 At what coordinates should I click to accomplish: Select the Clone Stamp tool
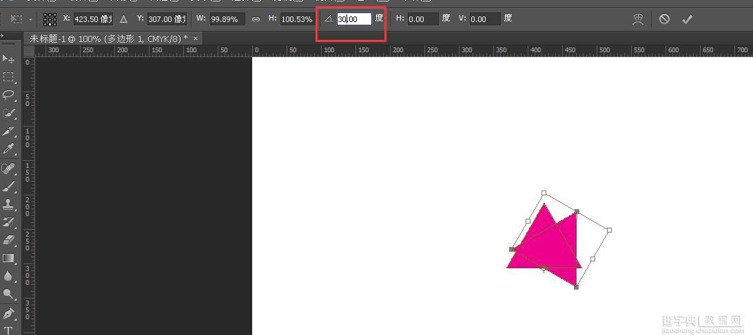(x=9, y=204)
